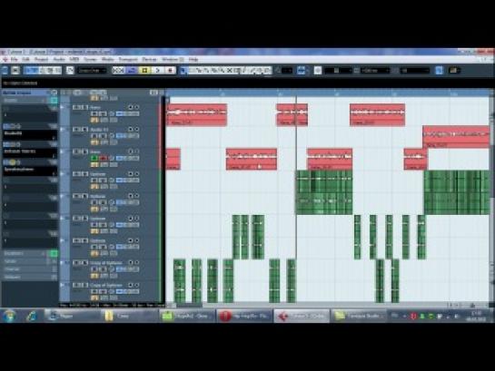Viewport: 495px width, 371px height.
Task: Toggle the red record-enable button on third audio track
Action: click(x=103, y=158)
